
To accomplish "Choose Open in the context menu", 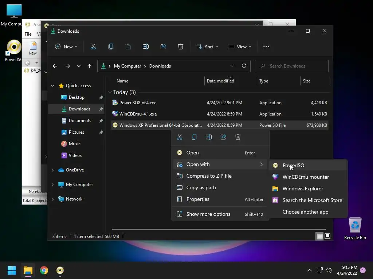I will click(220, 153).
